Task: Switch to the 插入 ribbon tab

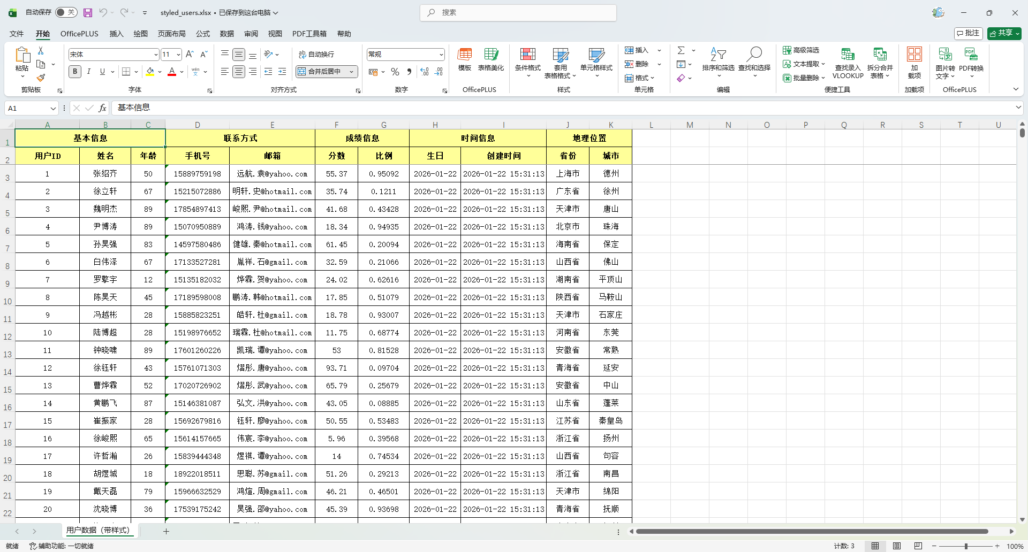Action: click(x=116, y=34)
